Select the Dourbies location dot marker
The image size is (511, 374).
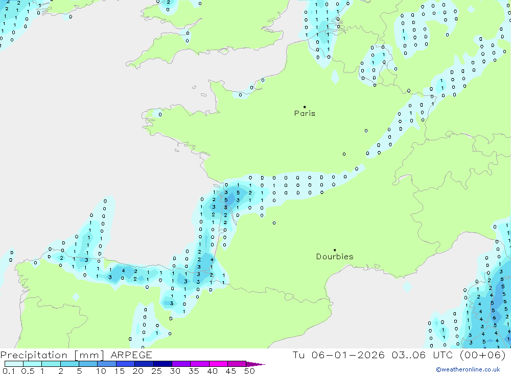(335, 250)
